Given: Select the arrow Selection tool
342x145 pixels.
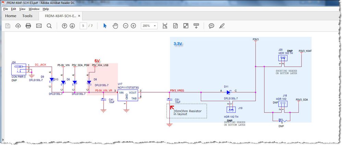Looking at the screenshot, I should 105,26.
